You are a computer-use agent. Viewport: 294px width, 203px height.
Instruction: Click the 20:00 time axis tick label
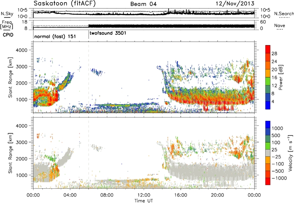pyautogui.click(x=217, y=195)
